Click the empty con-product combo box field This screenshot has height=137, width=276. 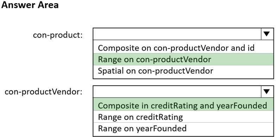177,34
